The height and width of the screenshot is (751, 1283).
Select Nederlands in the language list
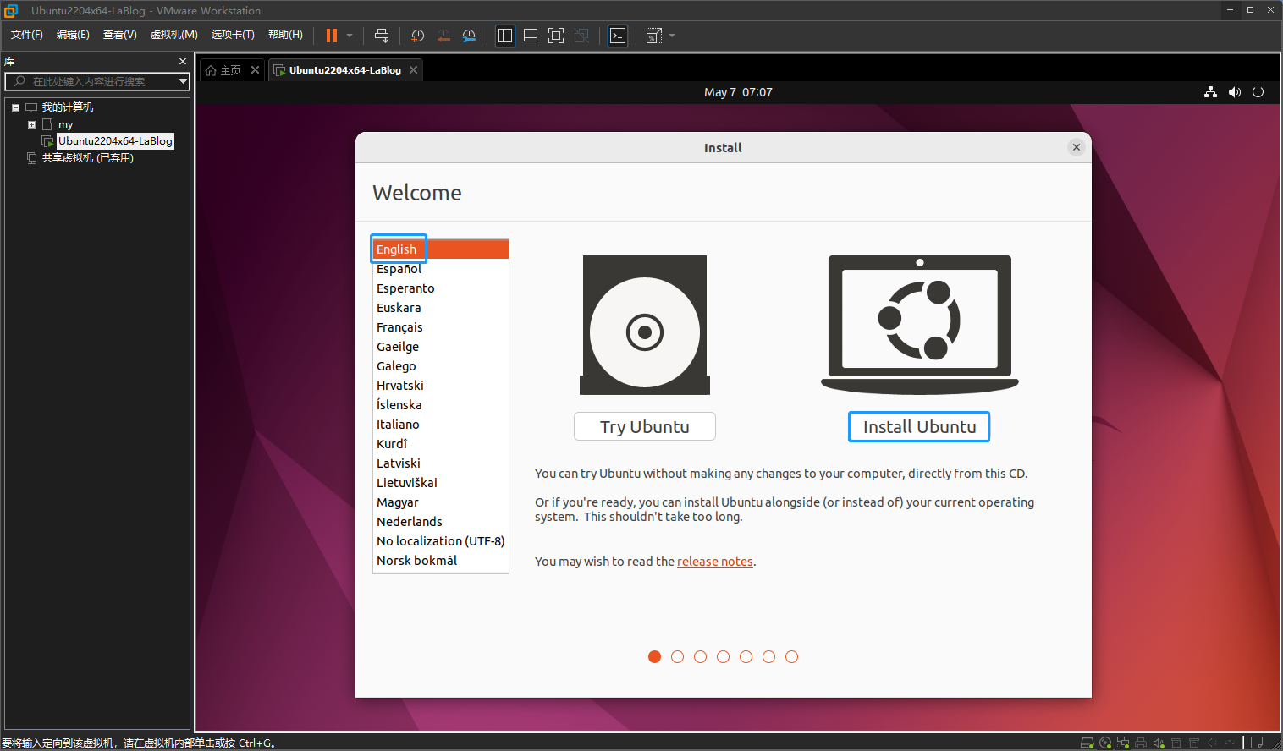(x=441, y=522)
